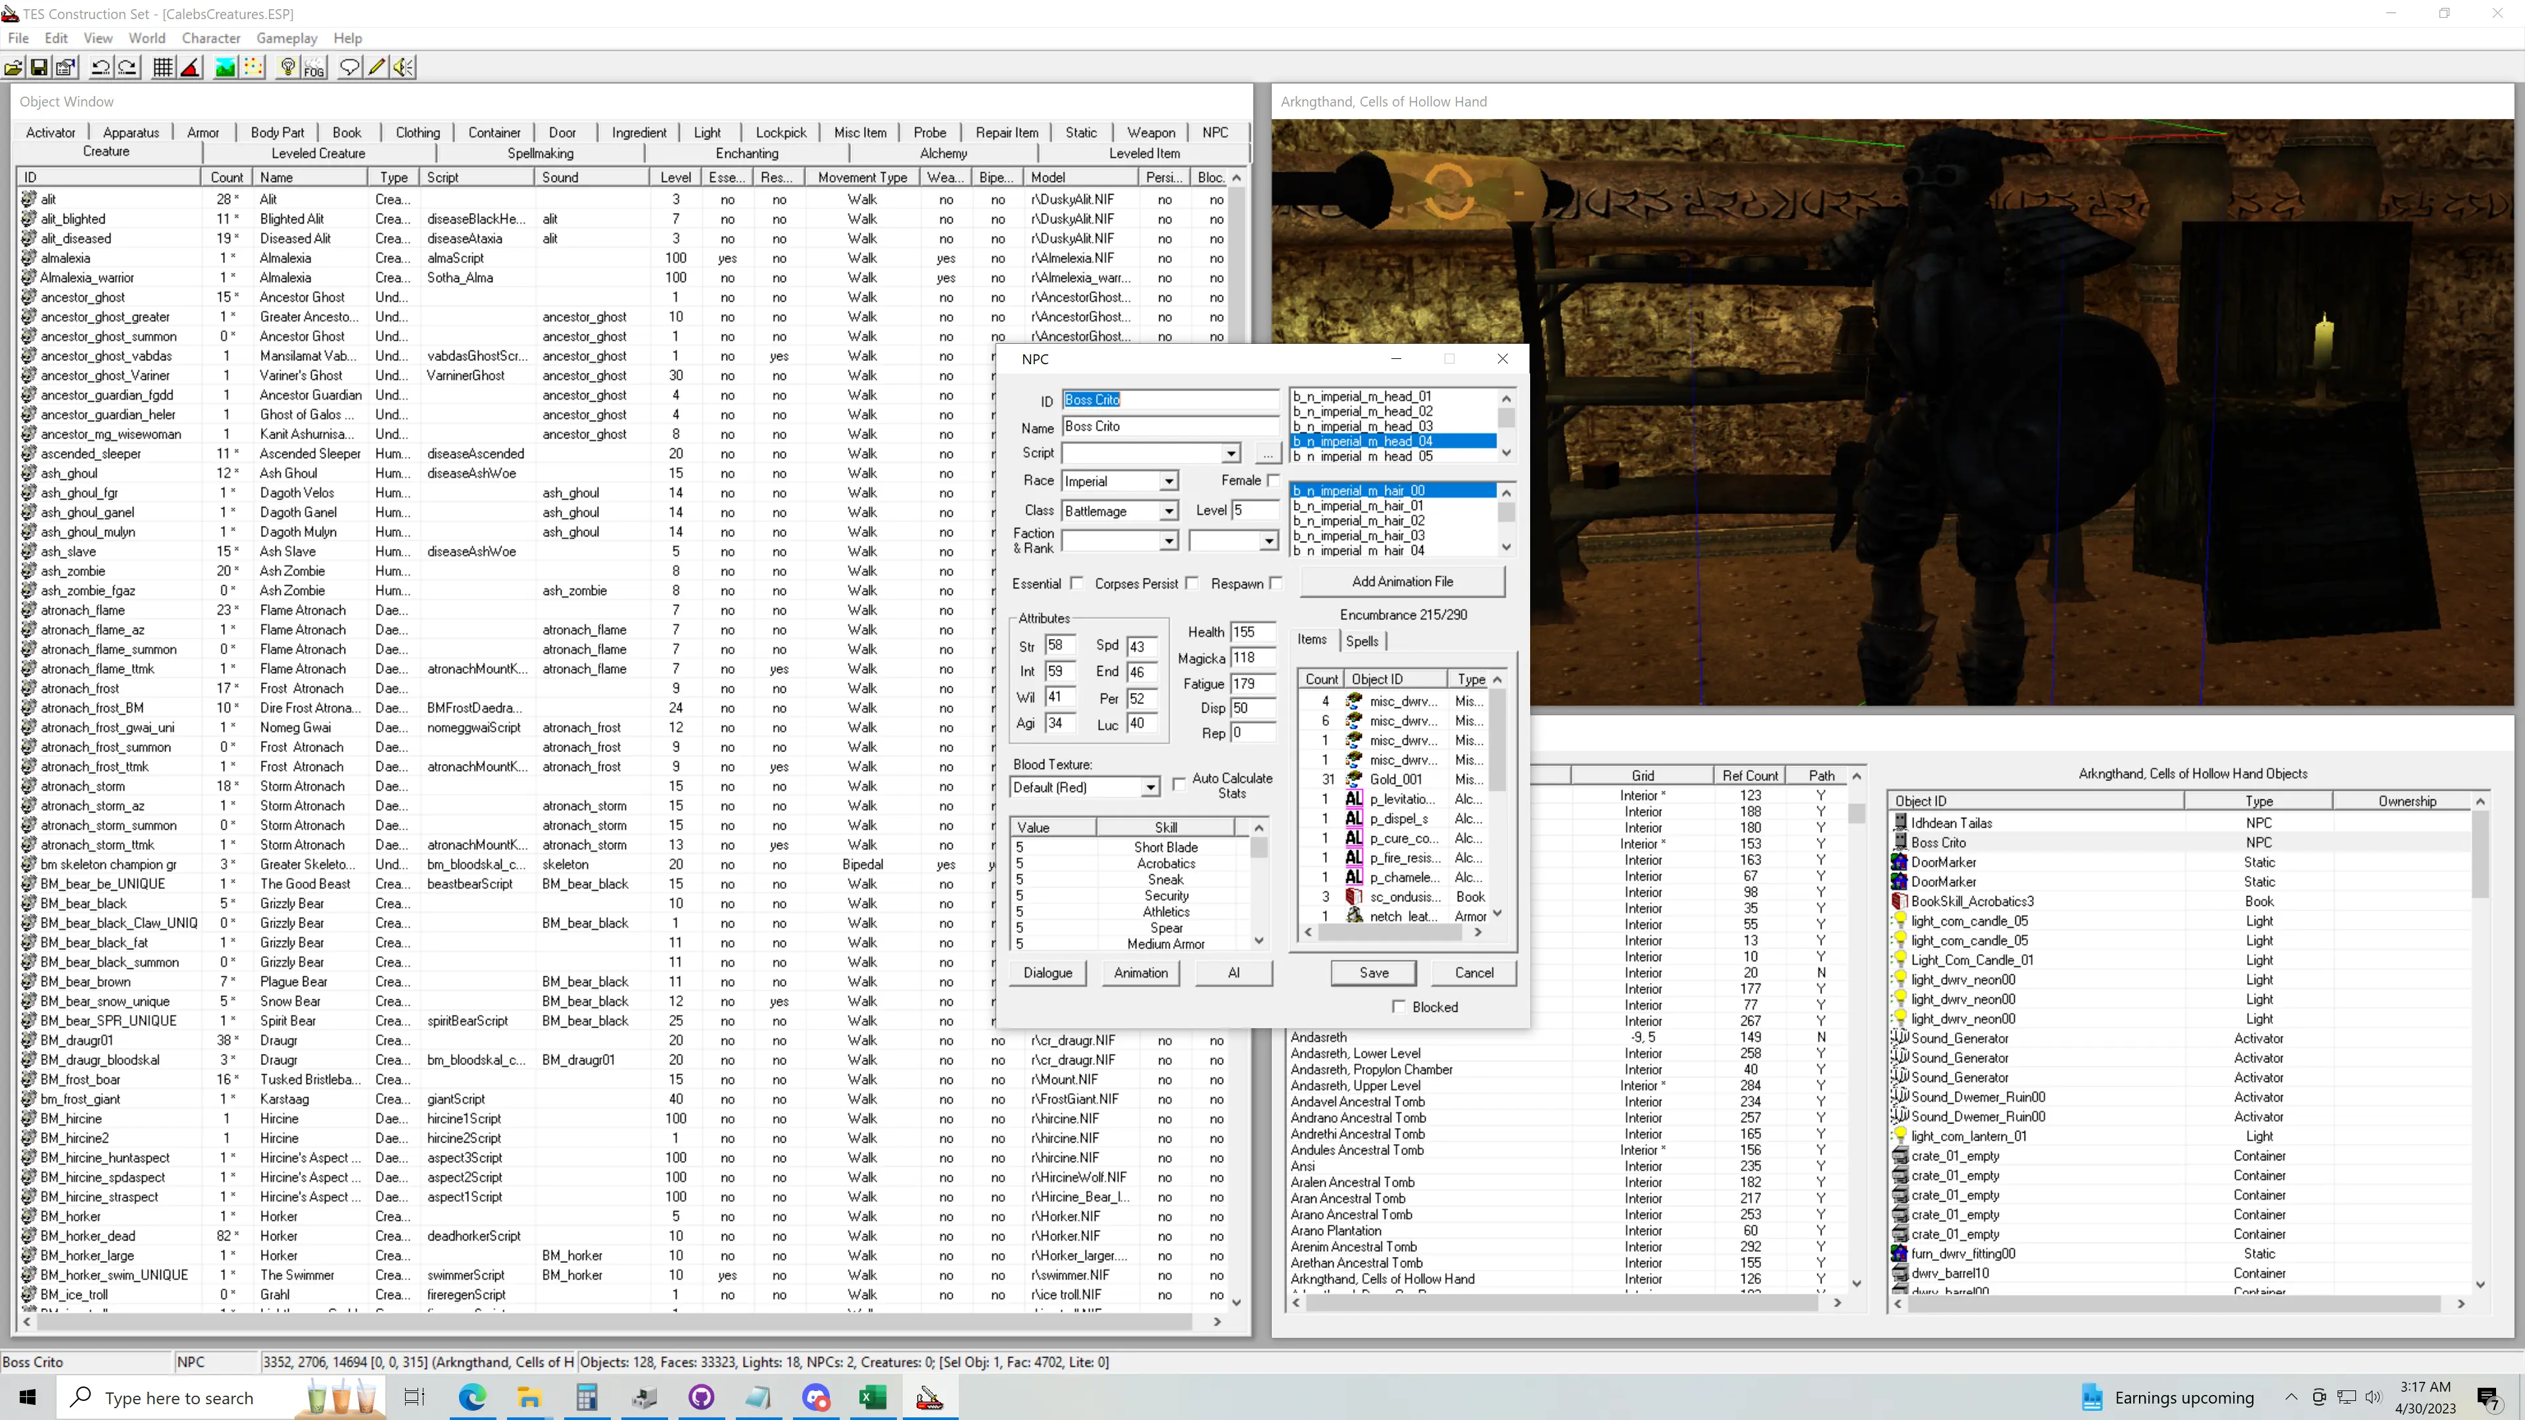This screenshot has height=1420, width=2525.
Task: Open the Preferences toolbar icon
Action: point(66,68)
